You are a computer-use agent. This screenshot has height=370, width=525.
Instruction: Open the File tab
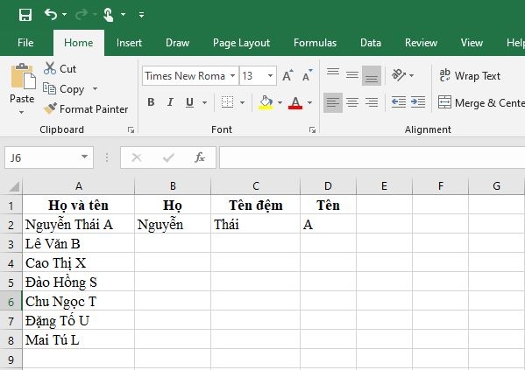click(25, 43)
